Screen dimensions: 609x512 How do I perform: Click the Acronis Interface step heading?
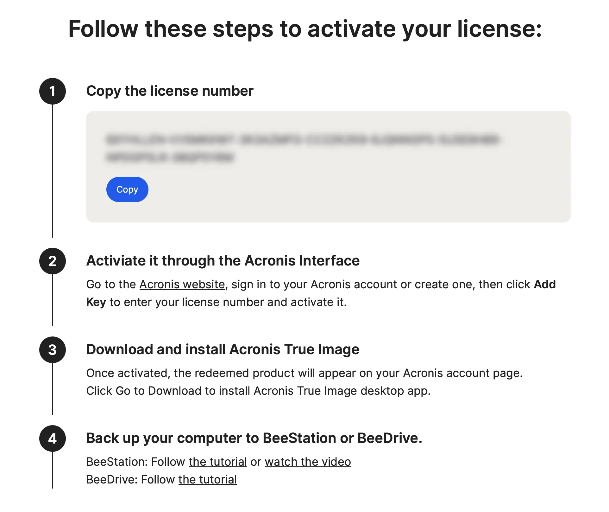pyautogui.click(x=223, y=261)
